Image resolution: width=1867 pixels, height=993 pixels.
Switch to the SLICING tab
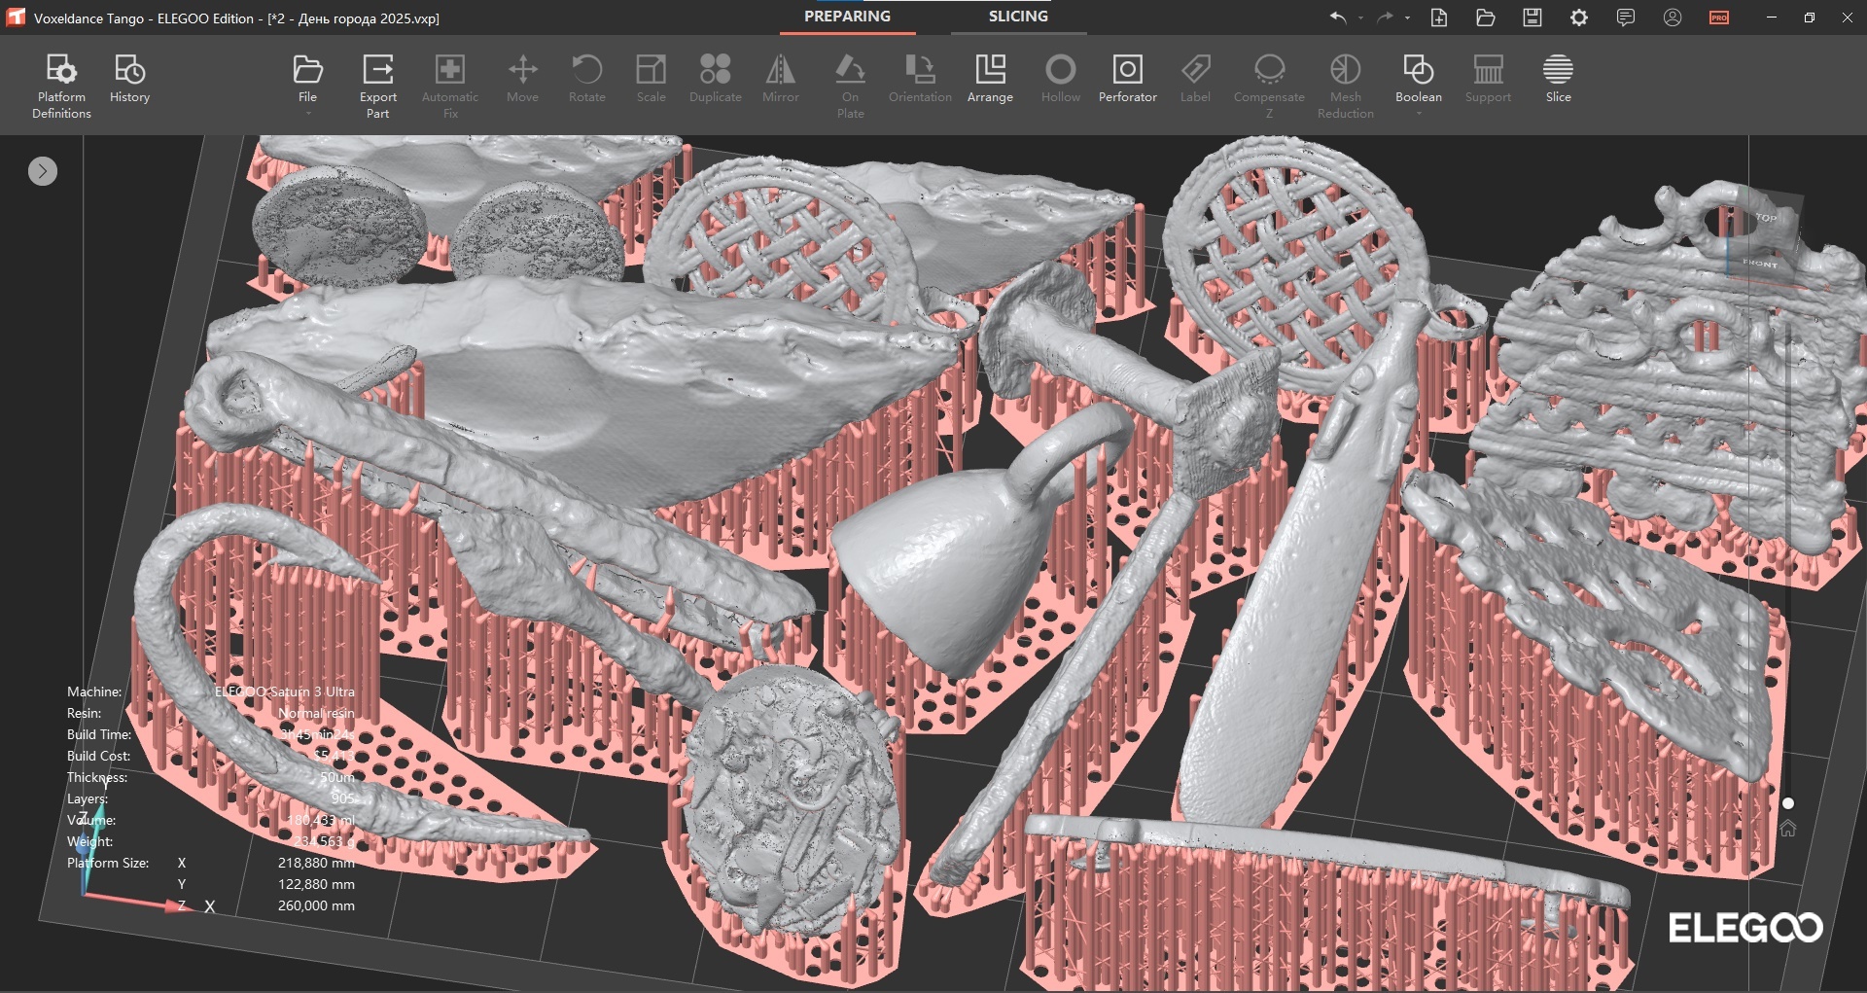1018,17
